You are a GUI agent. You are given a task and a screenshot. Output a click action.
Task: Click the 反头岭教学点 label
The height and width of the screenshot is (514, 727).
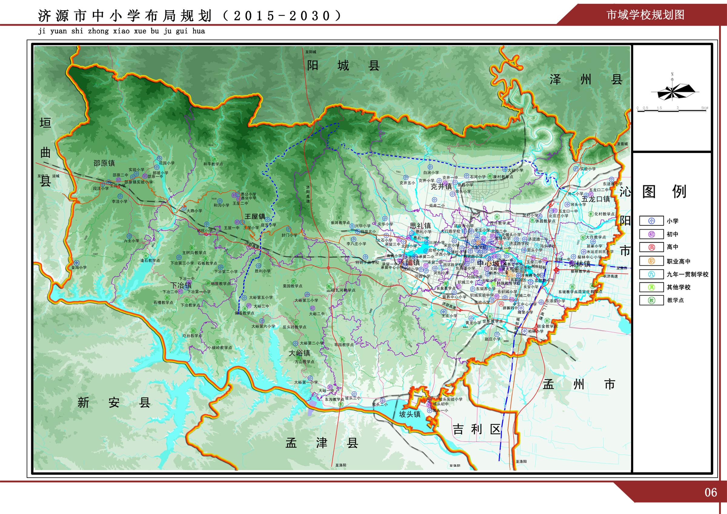pyautogui.click(x=294, y=327)
